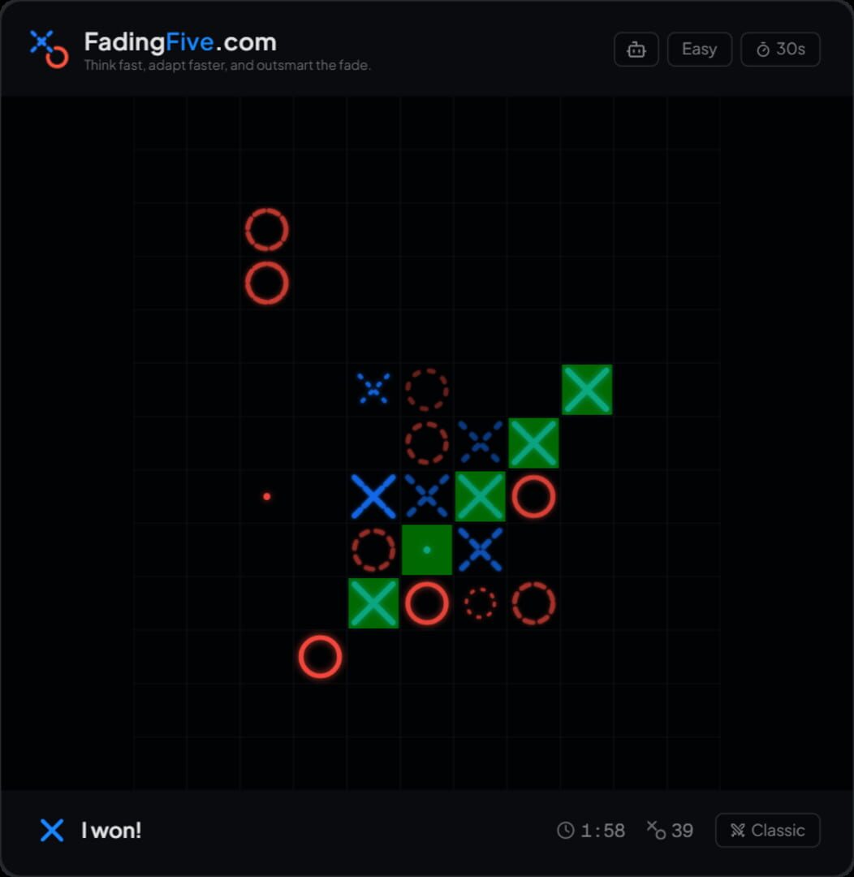854x877 pixels.
Task: Click the robot opponent icon button
Action: point(636,49)
